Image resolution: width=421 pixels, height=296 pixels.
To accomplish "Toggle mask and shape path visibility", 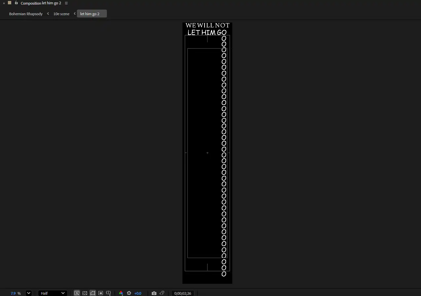I will click(x=93, y=293).
